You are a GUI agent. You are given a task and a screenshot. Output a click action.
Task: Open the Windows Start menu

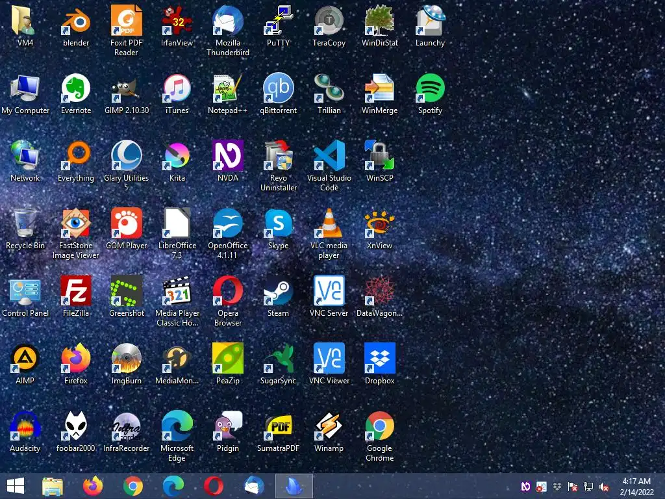[16, 486]
